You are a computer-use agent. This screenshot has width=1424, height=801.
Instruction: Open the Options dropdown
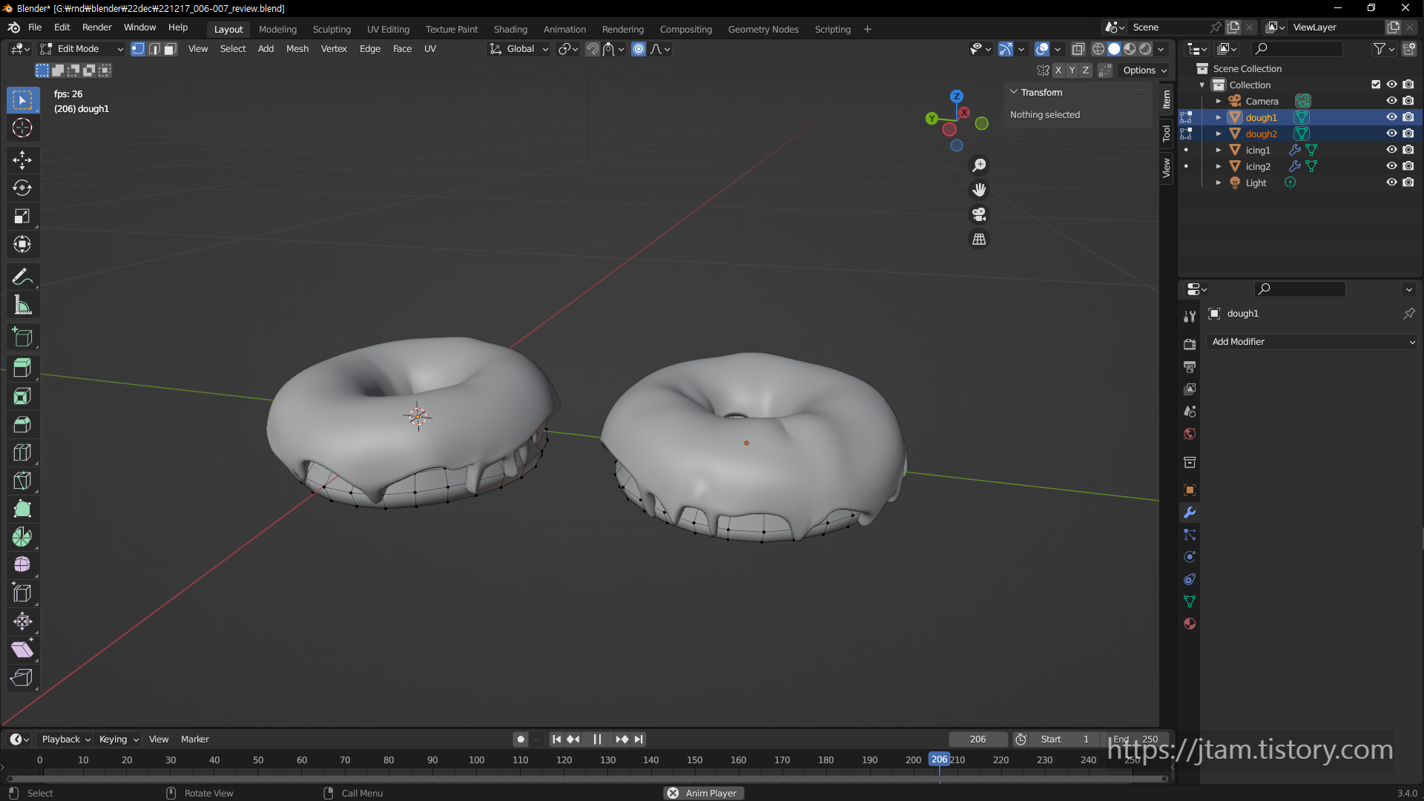click(x=1145, y=70)
